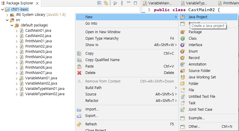Click CastMain02 class name in editor
The image size is (239, 131).
202,10
